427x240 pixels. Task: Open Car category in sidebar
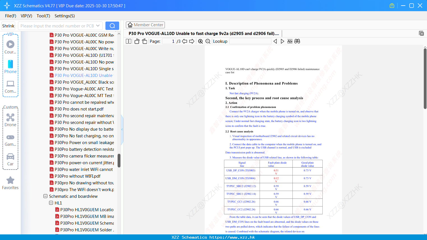(x=10, y=159)
